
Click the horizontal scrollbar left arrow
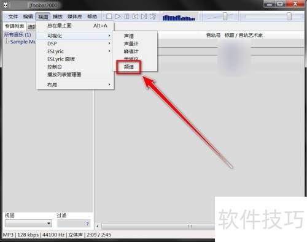[x=98, y=226]
